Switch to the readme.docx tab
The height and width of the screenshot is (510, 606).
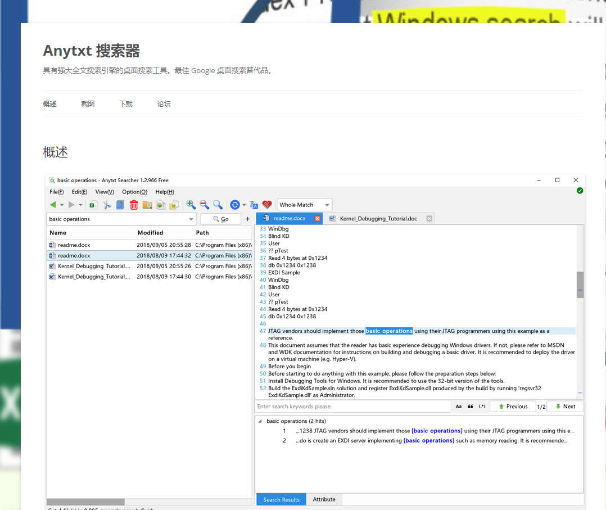coord(289,219)
